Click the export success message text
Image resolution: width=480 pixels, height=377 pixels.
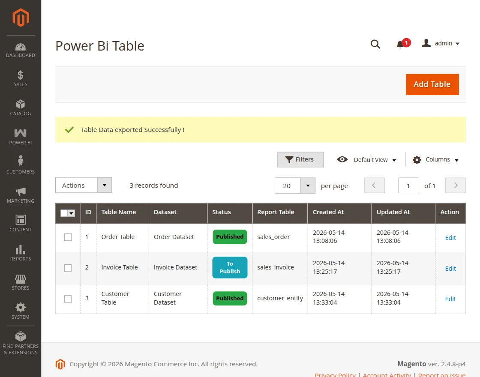coord(132,130)
